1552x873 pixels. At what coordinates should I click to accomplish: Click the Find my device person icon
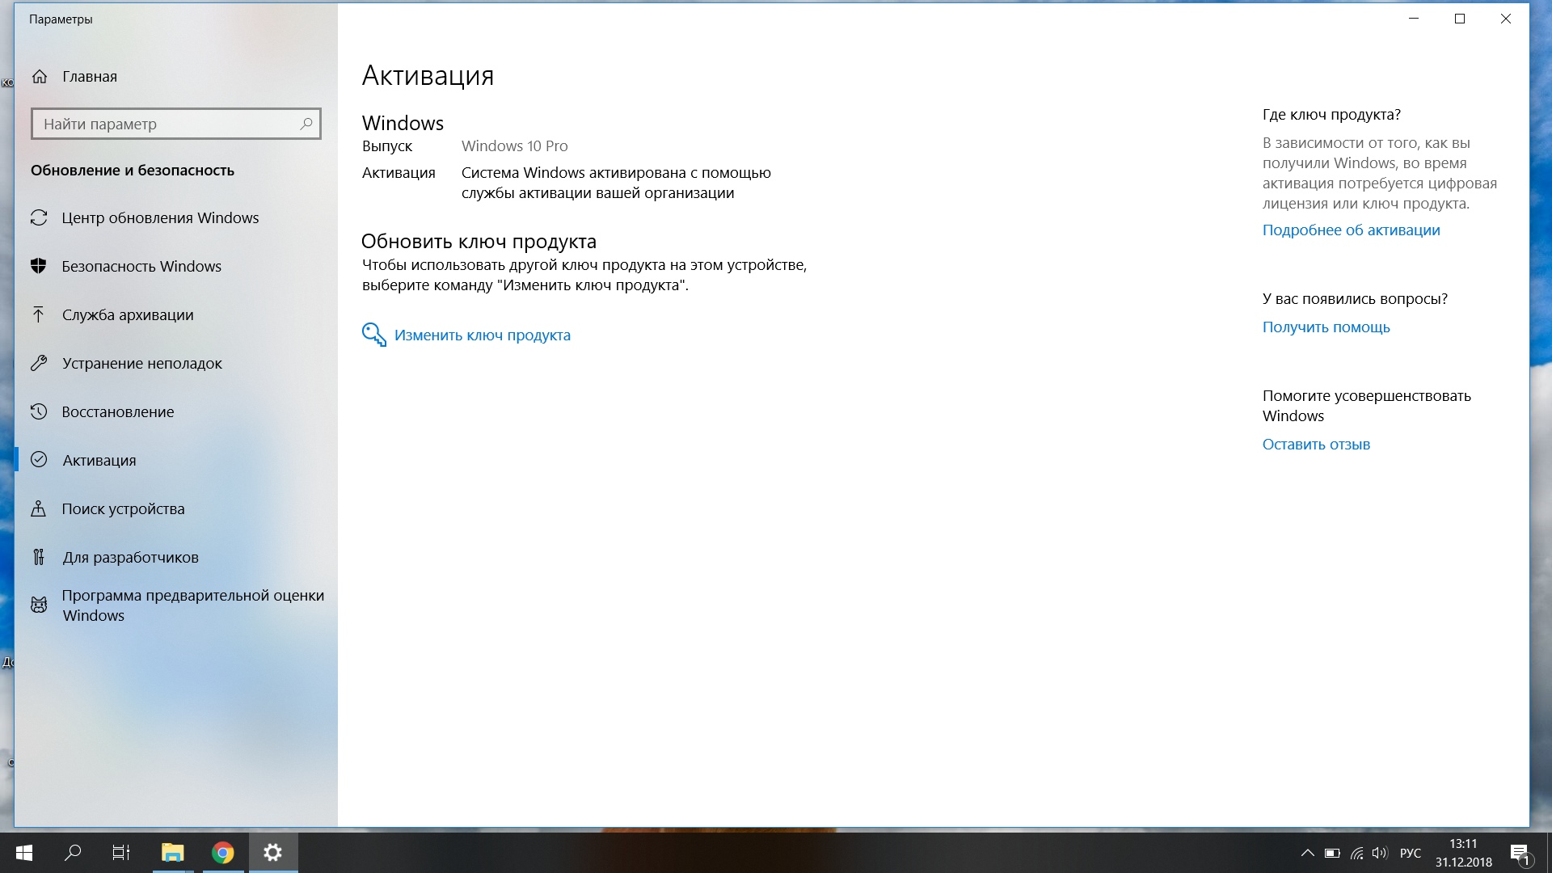pos(39,508)
